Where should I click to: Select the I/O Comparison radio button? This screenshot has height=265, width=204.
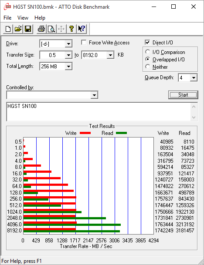[147, 52]
